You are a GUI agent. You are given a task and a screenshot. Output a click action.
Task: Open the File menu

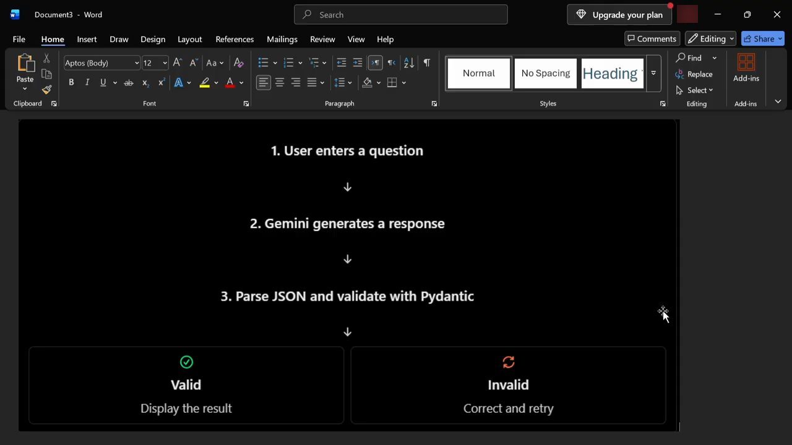pyautogui.click(x=19, y=39)
